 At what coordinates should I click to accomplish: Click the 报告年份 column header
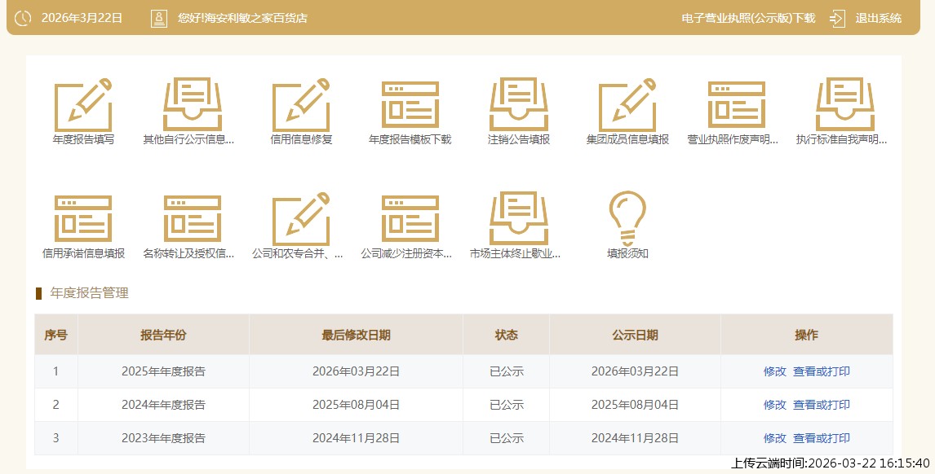[x=163, y=335]
